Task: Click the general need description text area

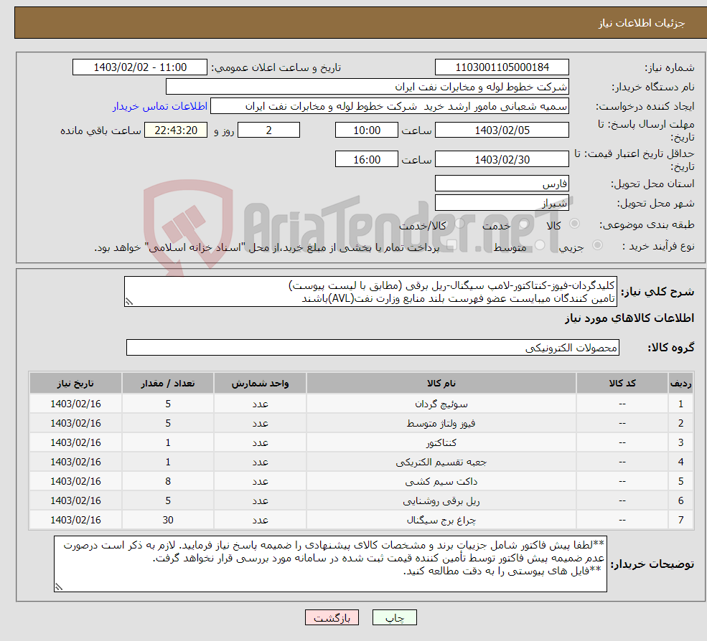Action: [370, 291]
